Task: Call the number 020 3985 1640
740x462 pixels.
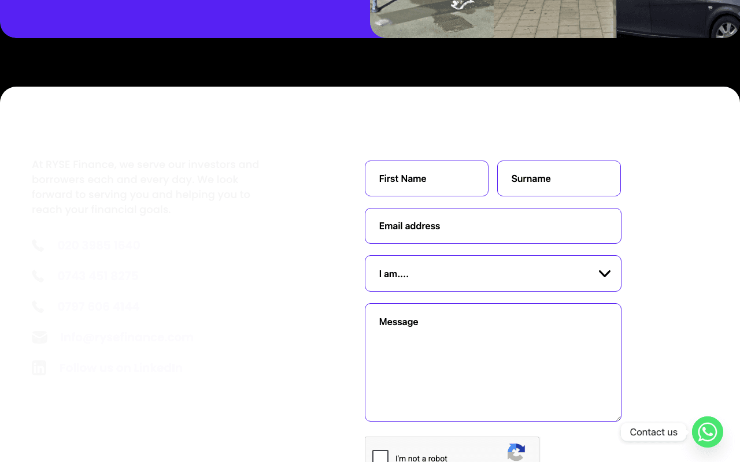Action: click(x=98, y=245)
